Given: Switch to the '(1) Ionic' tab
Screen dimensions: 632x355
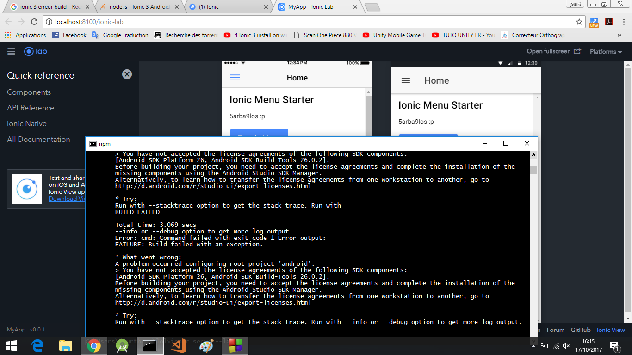Looking at the screenshot, I should point(228,7).
